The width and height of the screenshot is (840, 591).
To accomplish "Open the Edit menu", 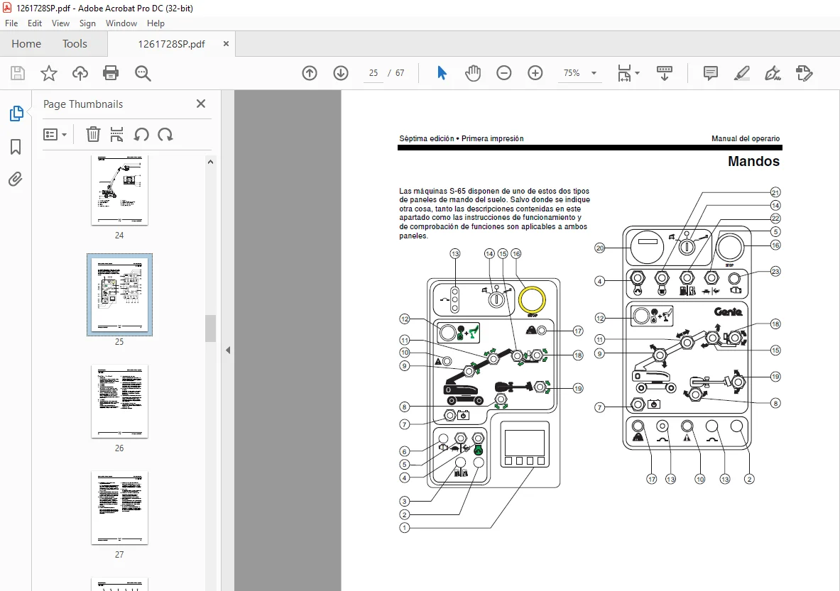I will pos(35,23).
